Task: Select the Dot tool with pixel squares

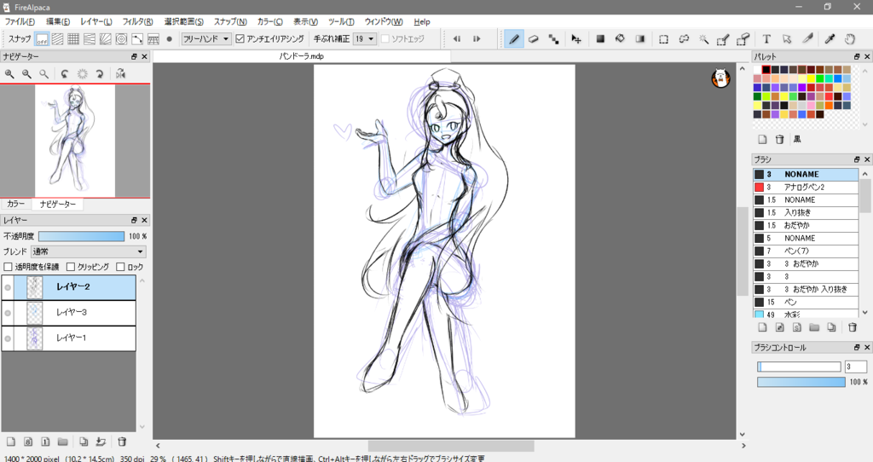Action: pos(553,39)
